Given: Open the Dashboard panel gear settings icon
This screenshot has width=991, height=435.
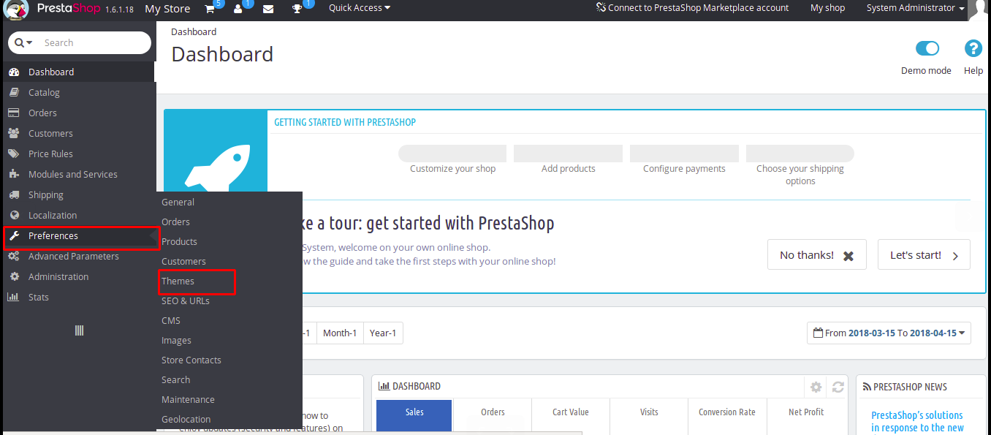Looking at the screenshot, I should [816, 387].
